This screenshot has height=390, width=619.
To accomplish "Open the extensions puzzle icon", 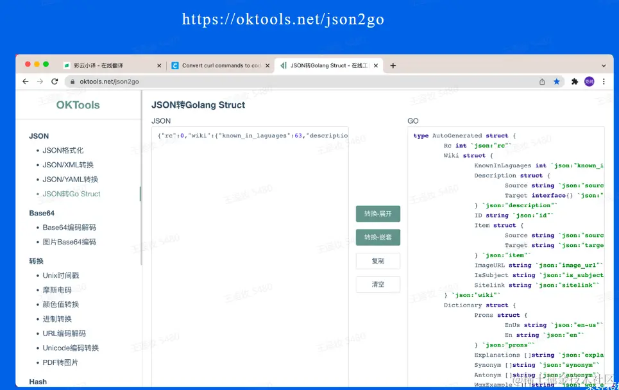I will click(574, 81).
